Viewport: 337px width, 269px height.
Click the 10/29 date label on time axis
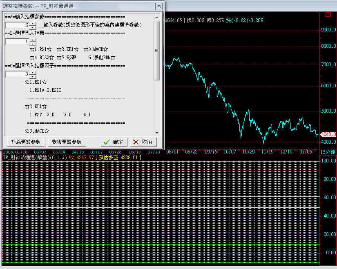248,152
